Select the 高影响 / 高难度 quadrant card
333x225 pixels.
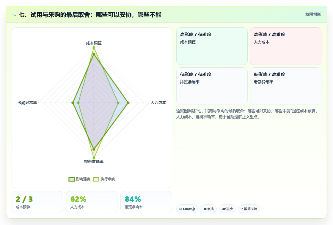286,46
